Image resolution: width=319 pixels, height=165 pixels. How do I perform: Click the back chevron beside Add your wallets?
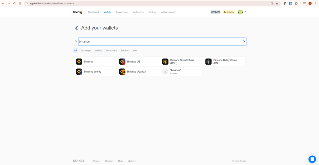tap(77, 28)
